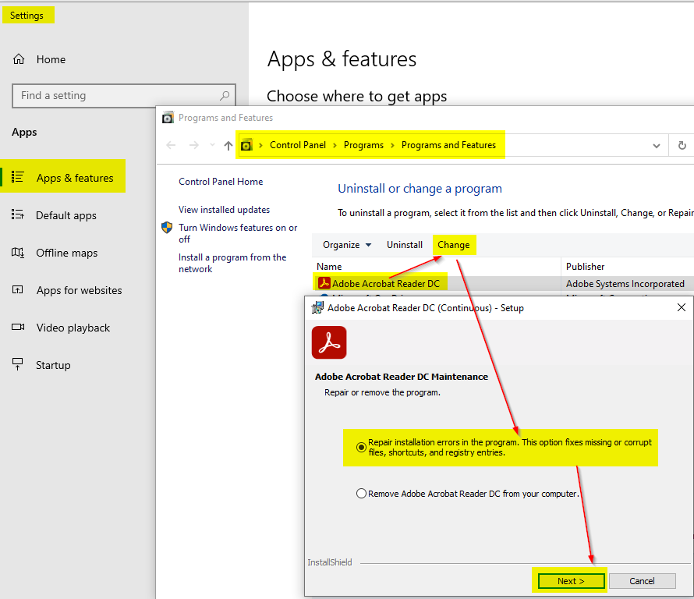Image resolution: width=694 pixels, height=599 pixels.
Task: Type in the Find a setting field
Action: tap(117, 96)
